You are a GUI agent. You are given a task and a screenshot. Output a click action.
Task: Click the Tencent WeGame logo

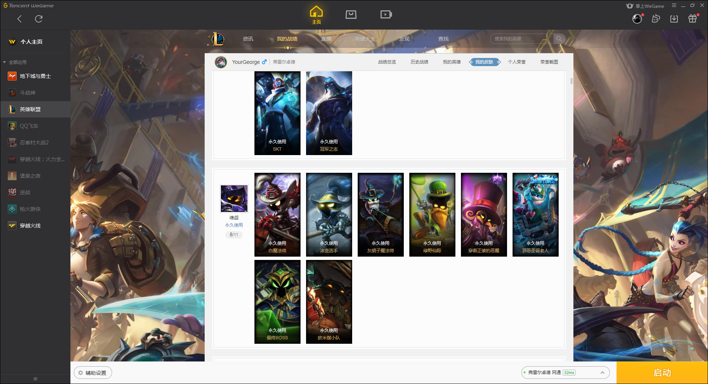click(x=28, y=6)
